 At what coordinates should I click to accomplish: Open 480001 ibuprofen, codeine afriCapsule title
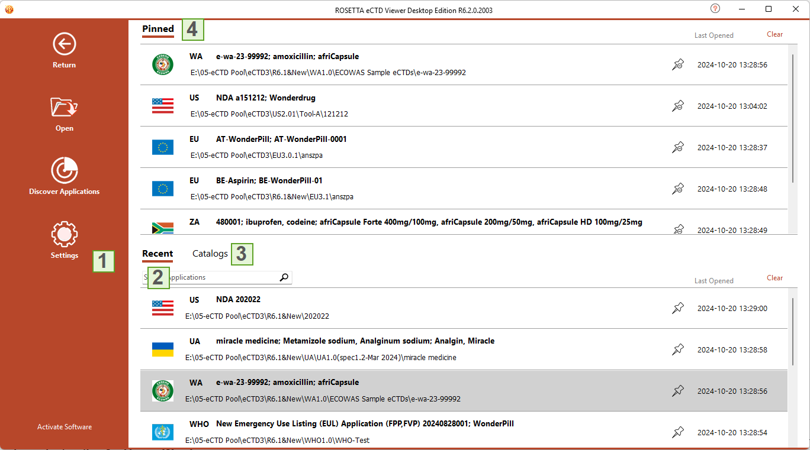point(429,222)
